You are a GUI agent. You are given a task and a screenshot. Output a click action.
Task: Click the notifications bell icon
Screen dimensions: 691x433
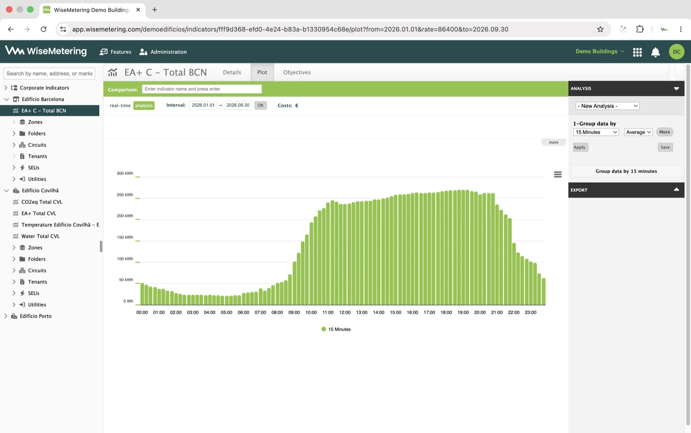(655, 52)
